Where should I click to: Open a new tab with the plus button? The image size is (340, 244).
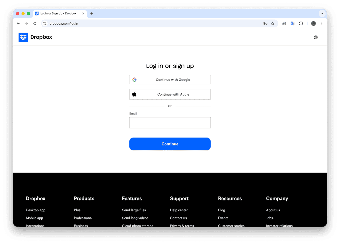[91, 13]
